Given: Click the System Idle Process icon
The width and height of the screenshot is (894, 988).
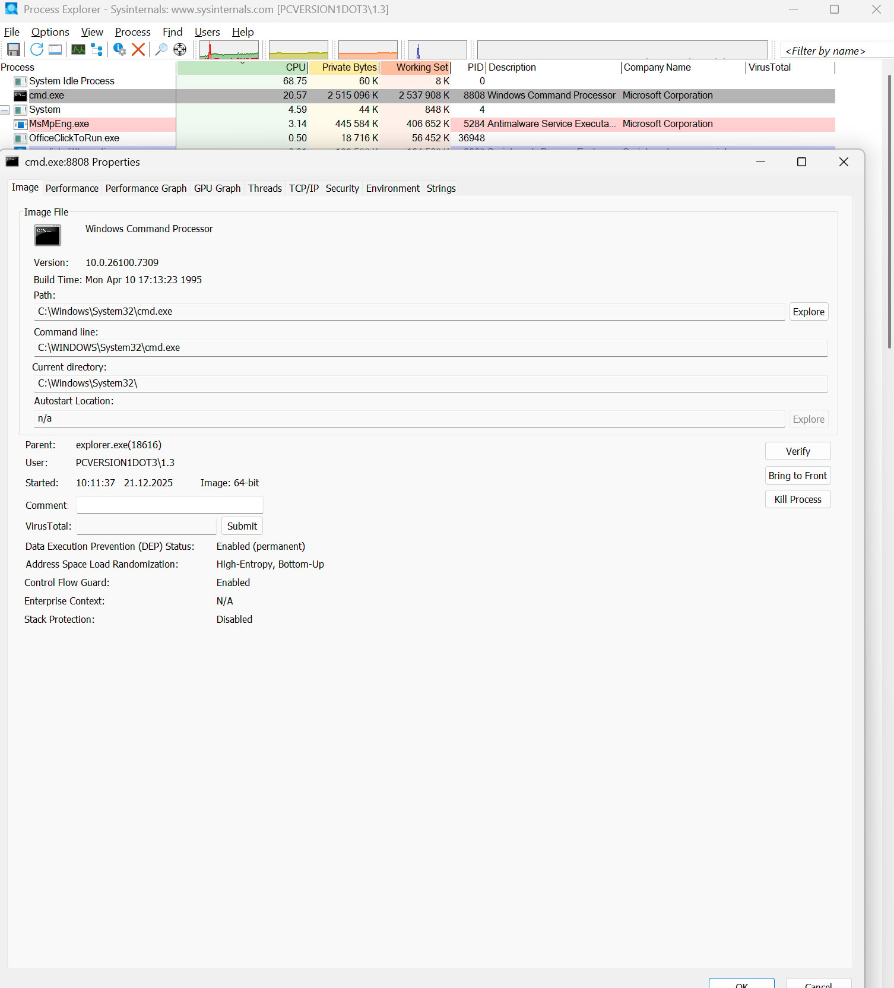Looking at the screenshot, I should pos(20,81).
